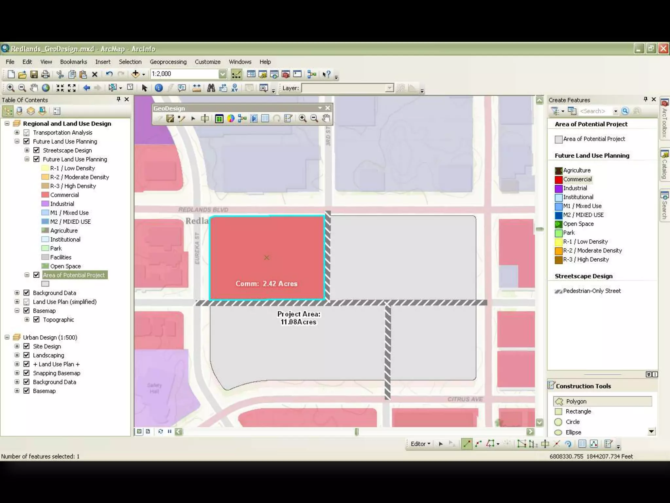The image size is (670, 503).
Task: Open the map scale dropdown
Action: click(222, 74)
